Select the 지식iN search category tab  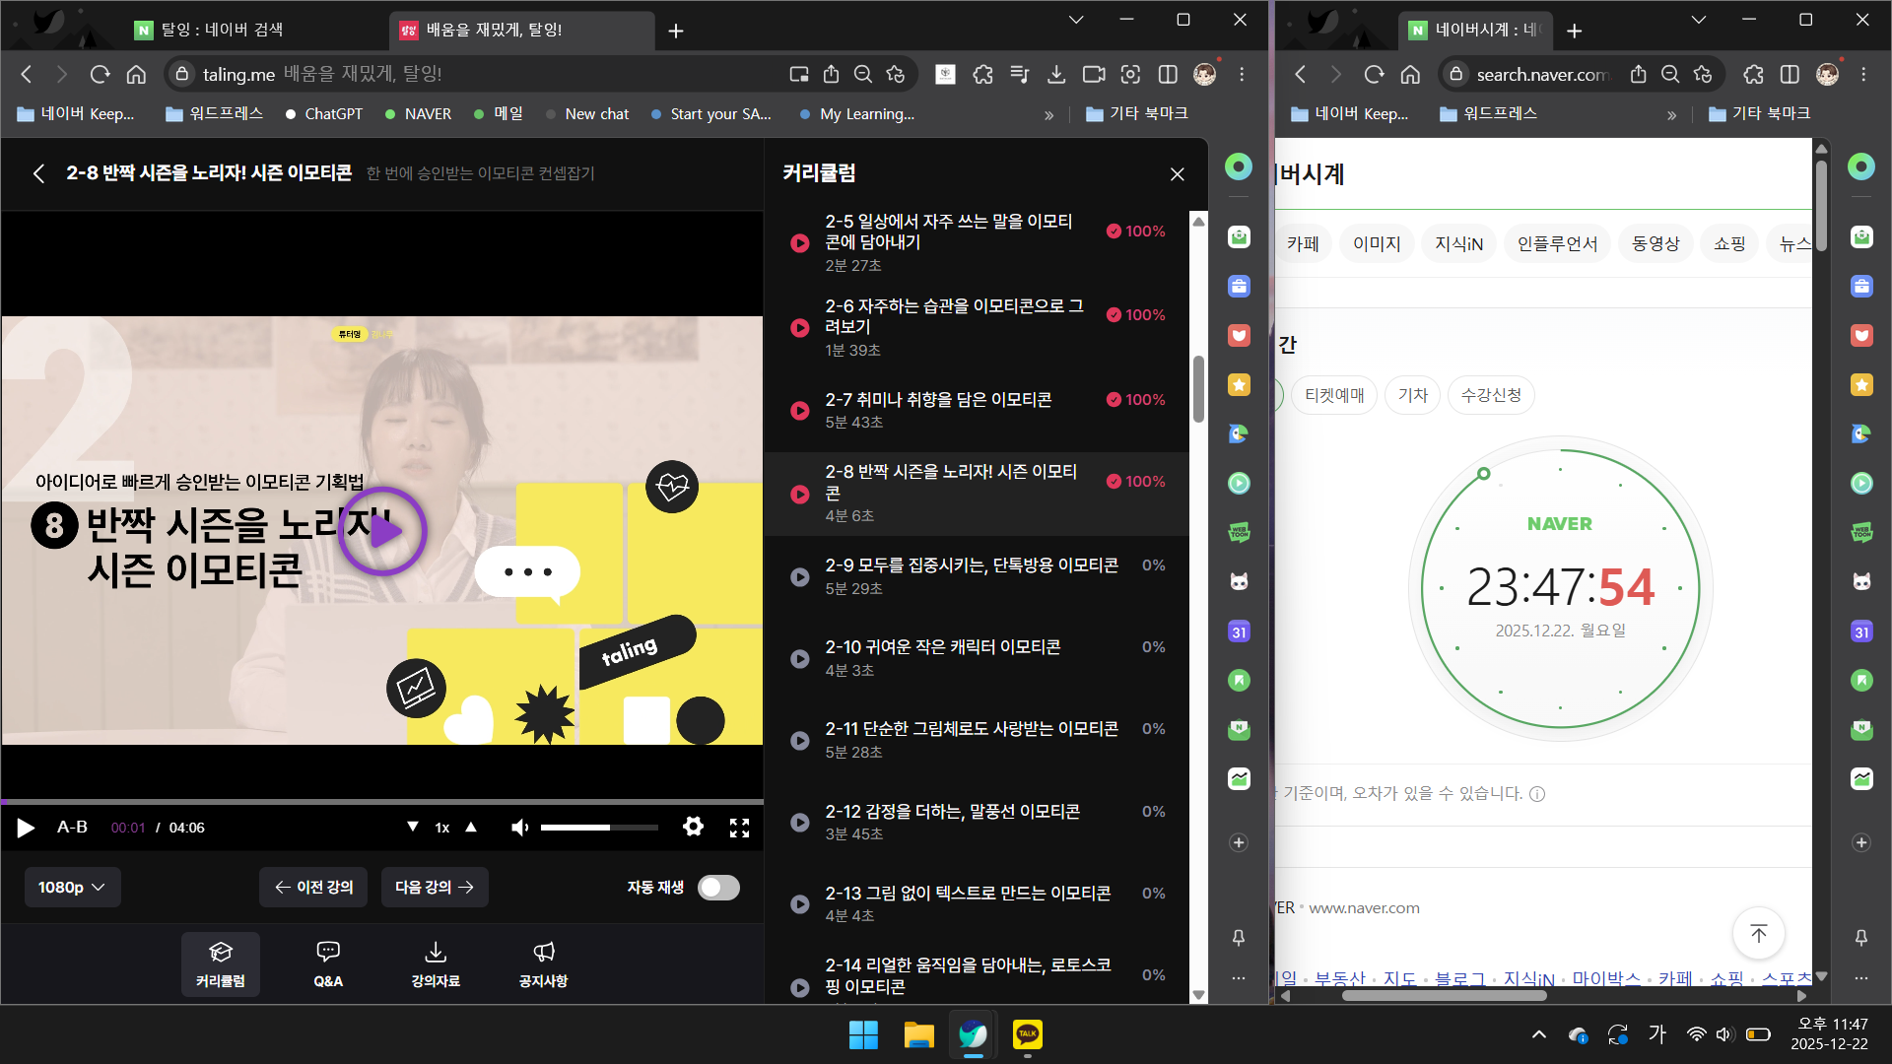(1458, 243)
